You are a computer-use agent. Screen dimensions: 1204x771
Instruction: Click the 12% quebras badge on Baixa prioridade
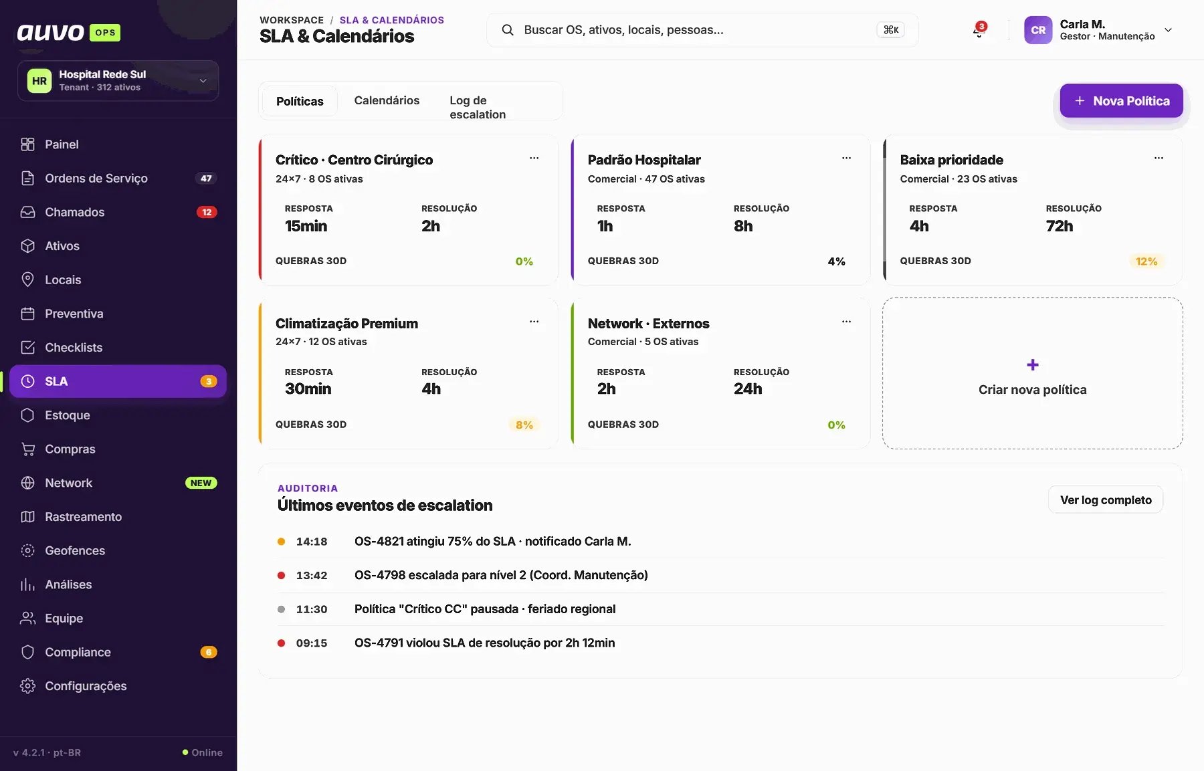tap(1146, 261)
